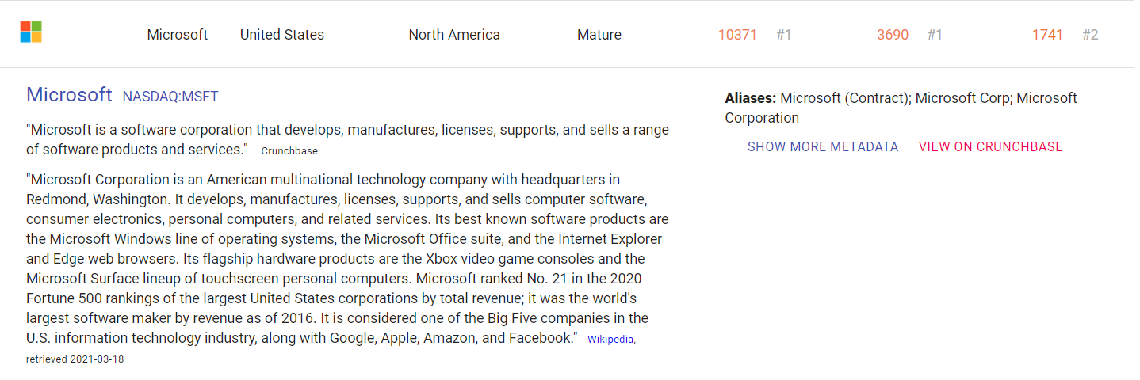Open the large Microsoft heading link
The image size is (1140, 380).
click(69, 95)
